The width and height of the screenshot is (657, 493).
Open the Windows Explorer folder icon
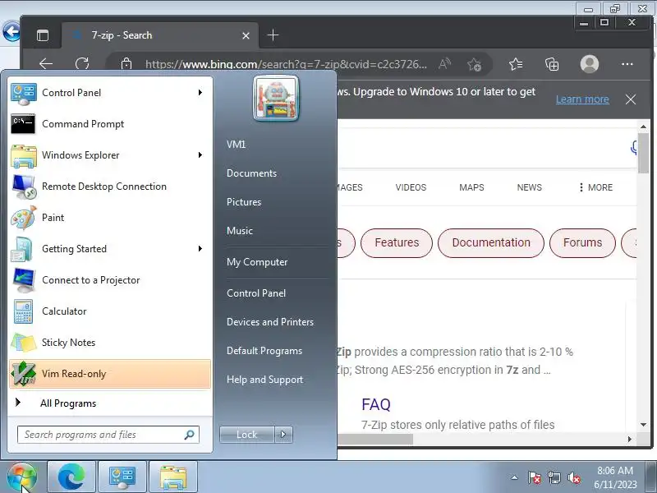24,155
